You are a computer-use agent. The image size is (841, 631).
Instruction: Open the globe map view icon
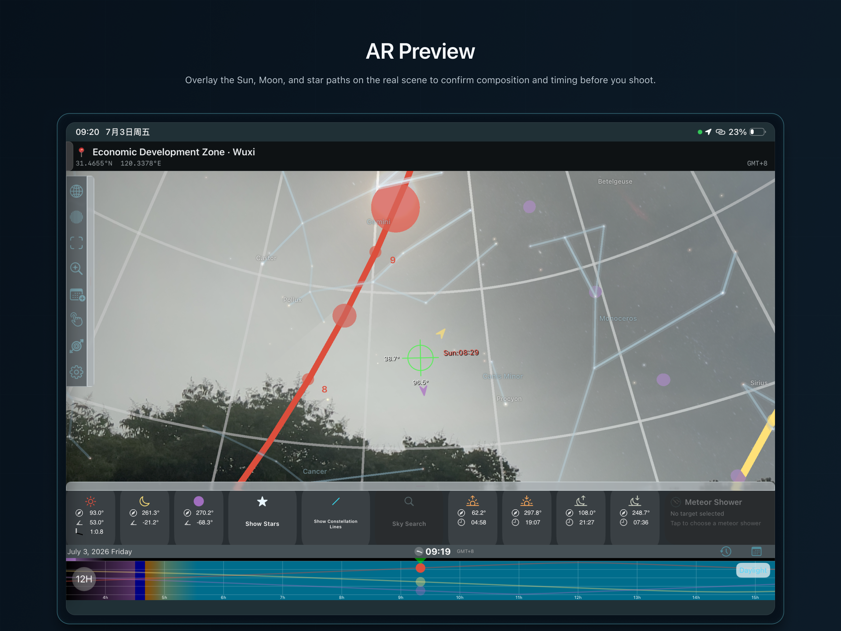tap(76, 191)
